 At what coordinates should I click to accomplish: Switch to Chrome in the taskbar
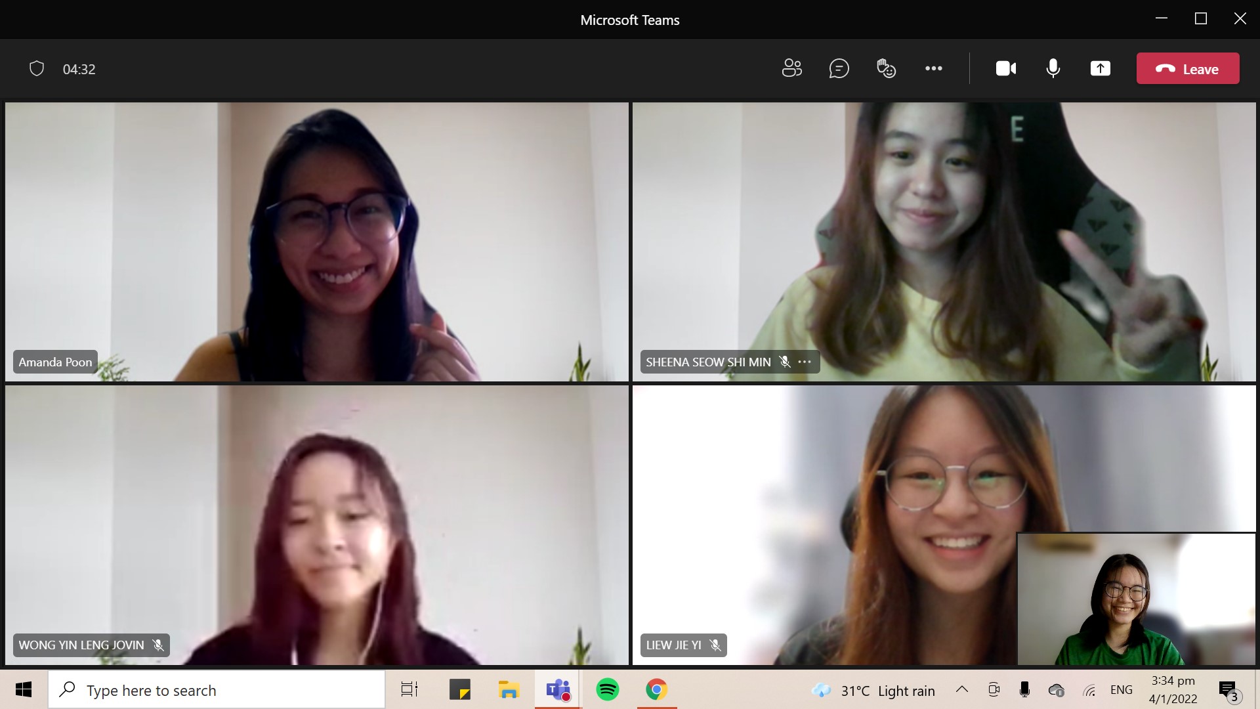pyautogui.click(x=656, y=690)
